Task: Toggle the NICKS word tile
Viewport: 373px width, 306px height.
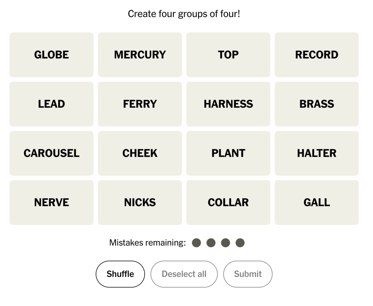Action: 140,202
